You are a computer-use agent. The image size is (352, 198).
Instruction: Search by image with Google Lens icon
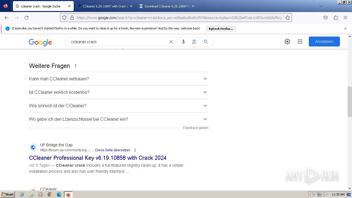[194, 42]
